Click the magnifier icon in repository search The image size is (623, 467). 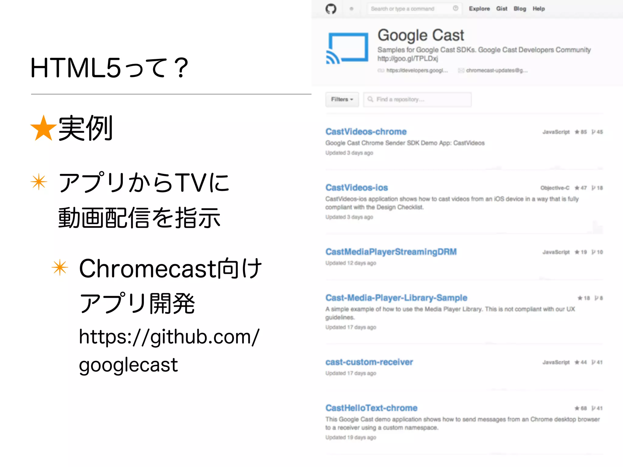pyautogui.click(x=370, y=99)
